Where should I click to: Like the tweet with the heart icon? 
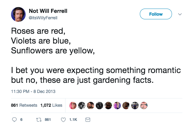click(x=63, y=120)
